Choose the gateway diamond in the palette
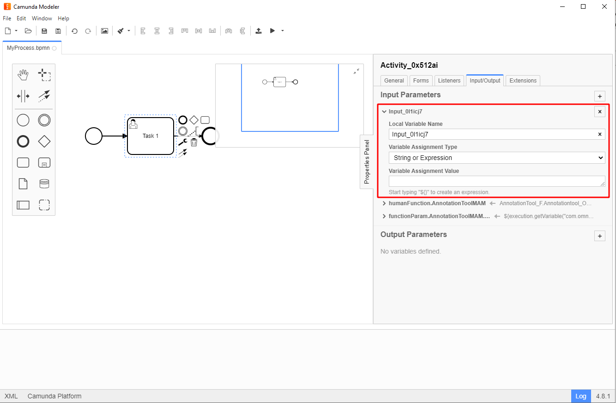Screen dimensions: 616x403 44,142
